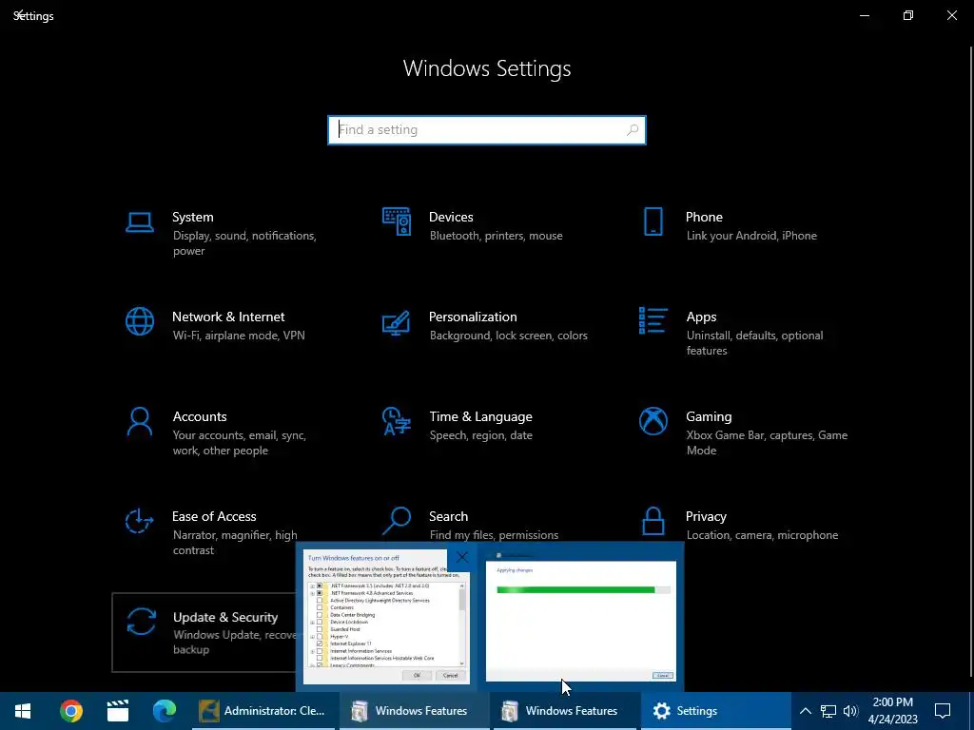Viewport: 974px width, 730px height.
Task: Open the volume control tray icon
Action: 850,711
